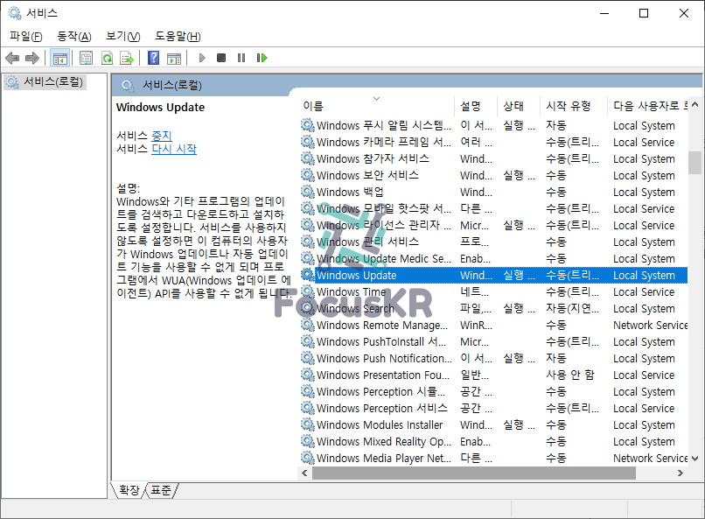Select Windows 관리 서비스 row name
Viewport: 705px width, 519px height.
click(x=367, y=242)
